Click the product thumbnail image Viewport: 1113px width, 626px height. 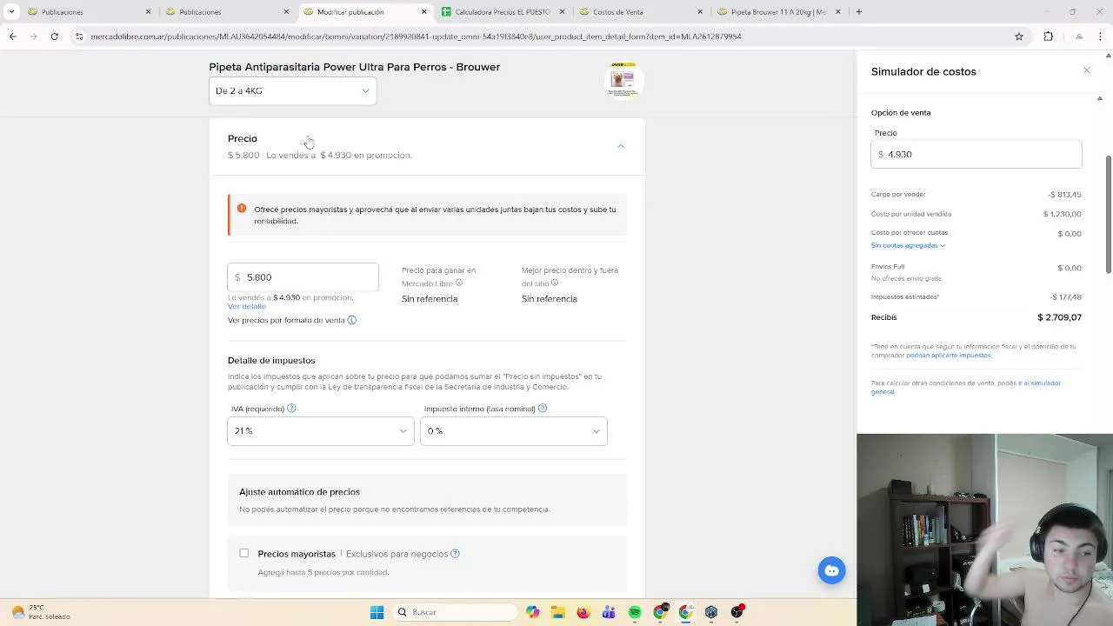(623, 81)
